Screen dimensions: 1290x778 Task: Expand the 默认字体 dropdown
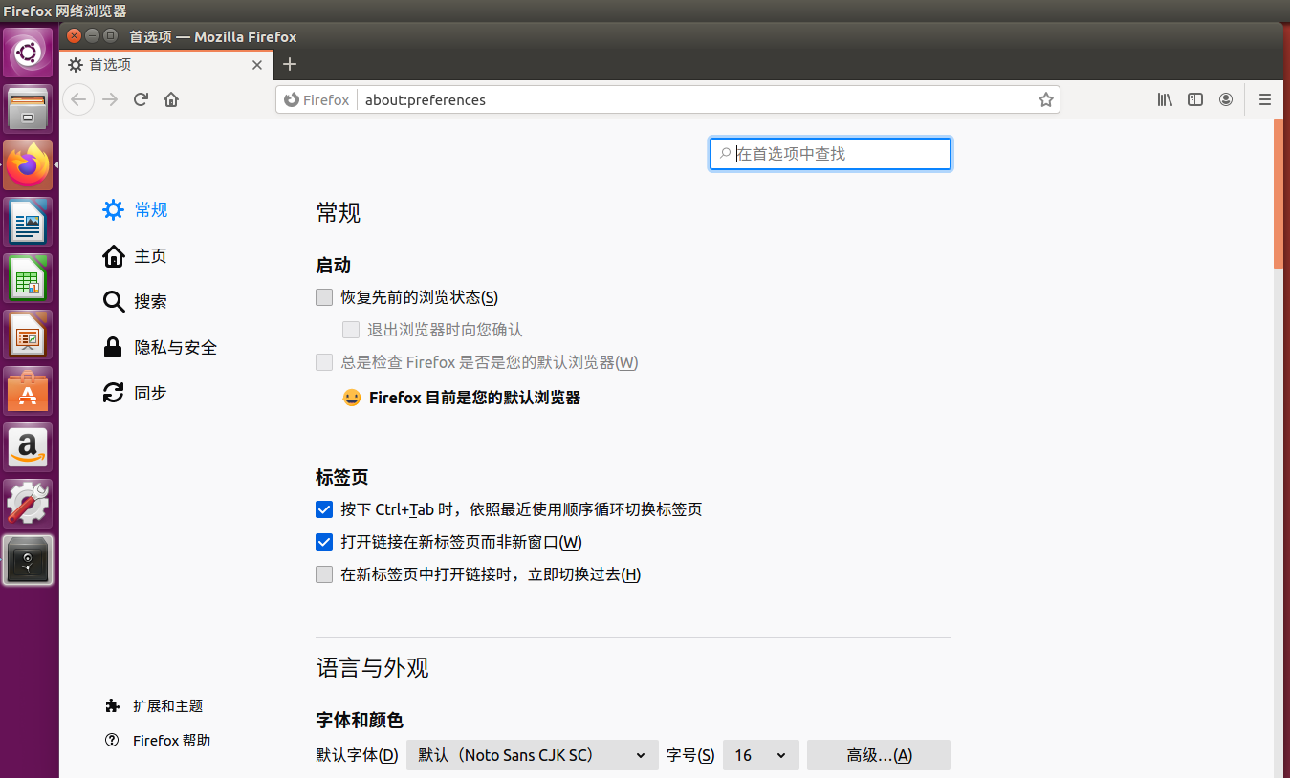tap(533, 755)
